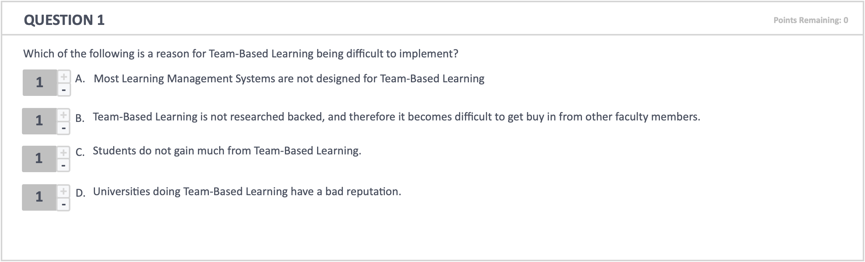Increase points for option A with plus
865x262 pixels.
tap(64, 77)
